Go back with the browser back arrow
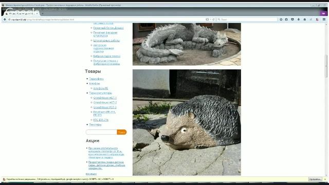The width and height of the screenshot is (329, 185). (x=5, y=20)
